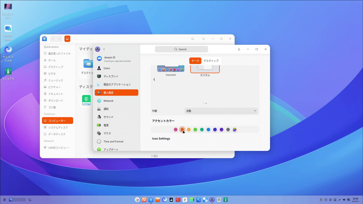Select デスクトップ in the file manager sidebar
Image resolution: width=363 pixels, height=204 pixels.
[57, 67]
